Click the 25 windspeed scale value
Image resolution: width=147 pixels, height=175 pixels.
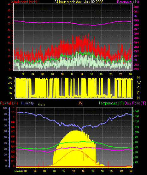tap(9, 37)
